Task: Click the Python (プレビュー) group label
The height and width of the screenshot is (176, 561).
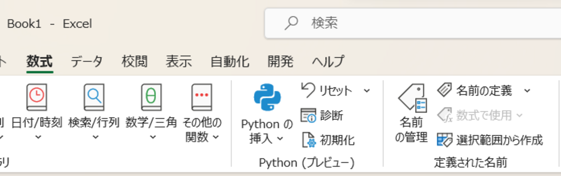Action: point(307,163)
